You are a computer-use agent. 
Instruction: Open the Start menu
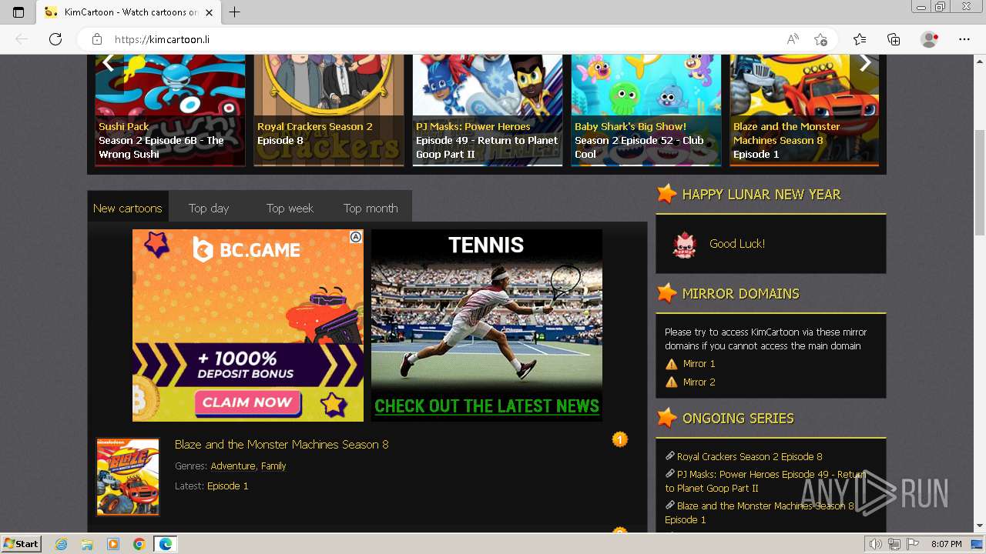pyautogui.click(x=21, y=544)
